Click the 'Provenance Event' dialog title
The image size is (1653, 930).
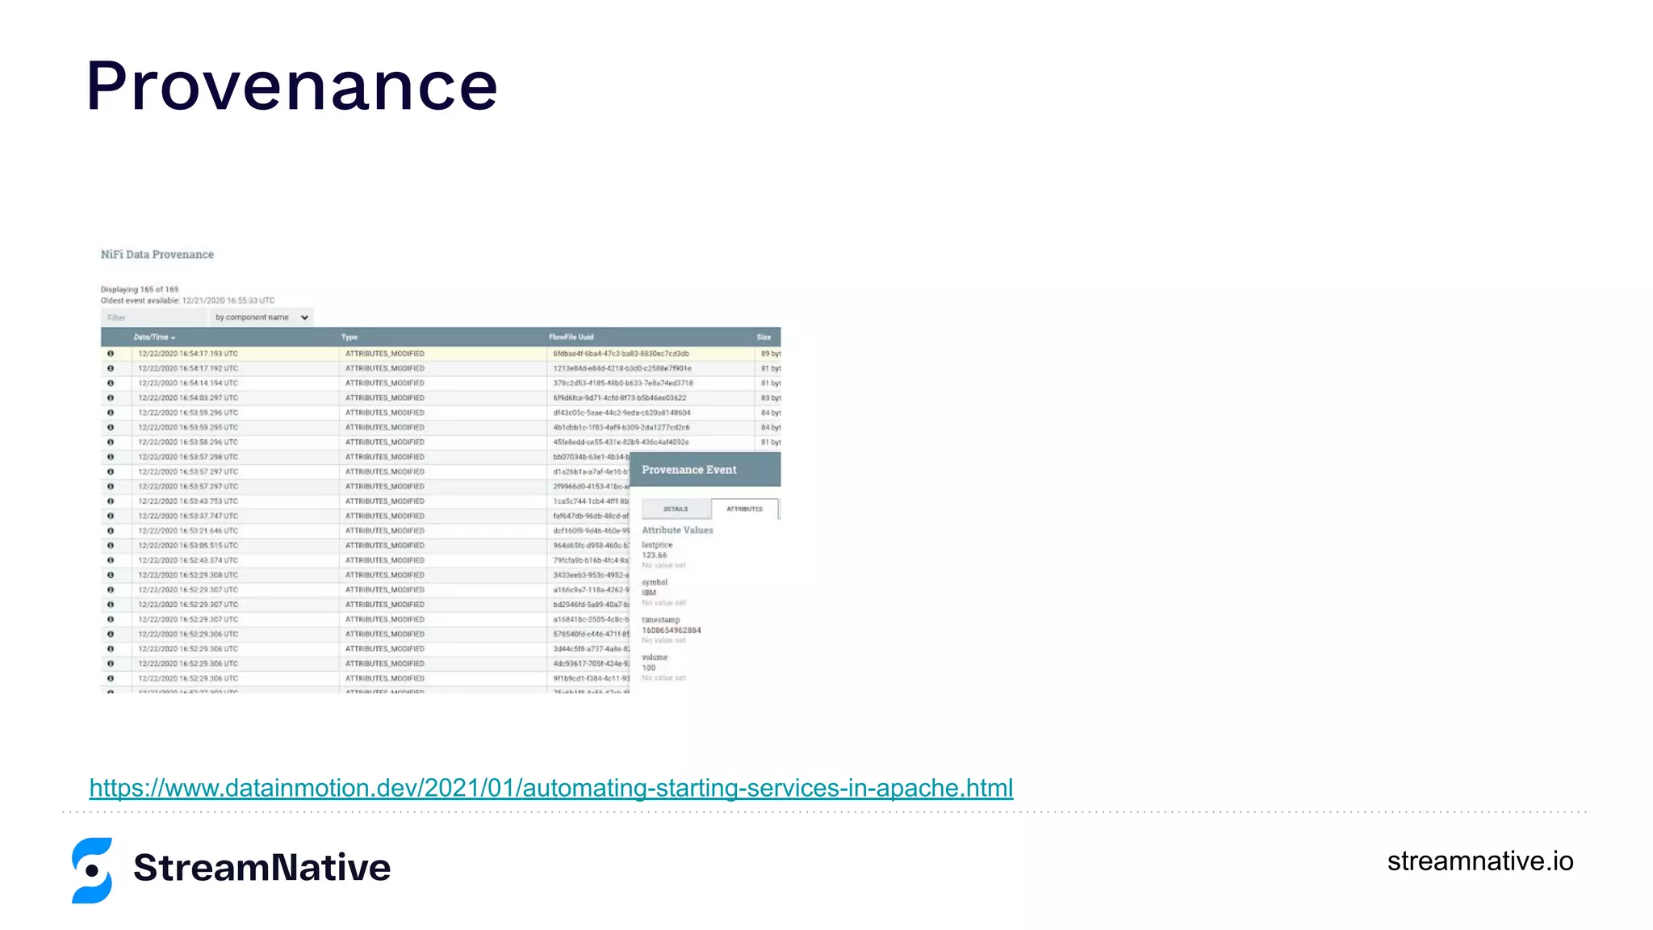[x=689, y=470]
